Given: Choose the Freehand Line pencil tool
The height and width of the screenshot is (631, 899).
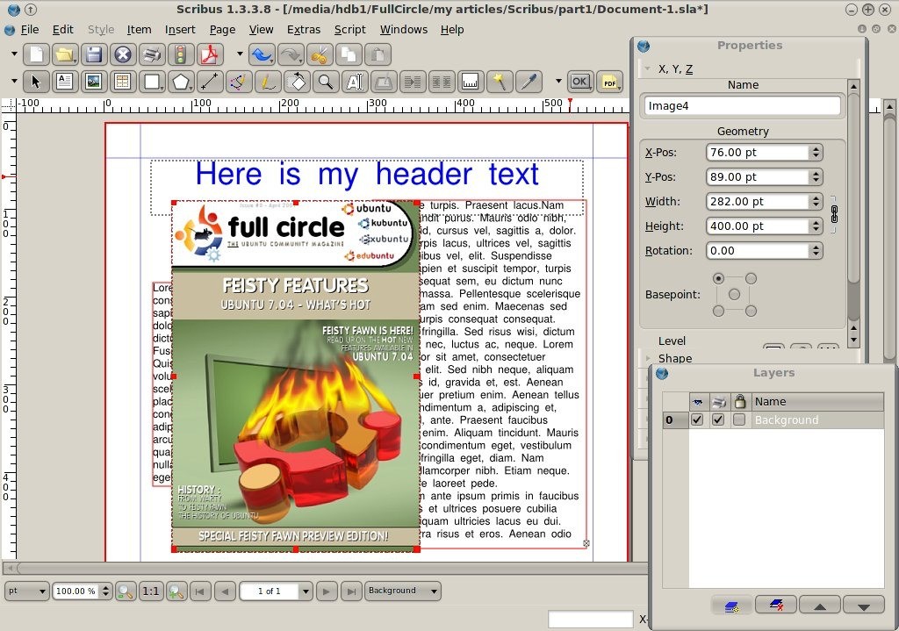Looking at the screenshot, I should coord(268,82).
